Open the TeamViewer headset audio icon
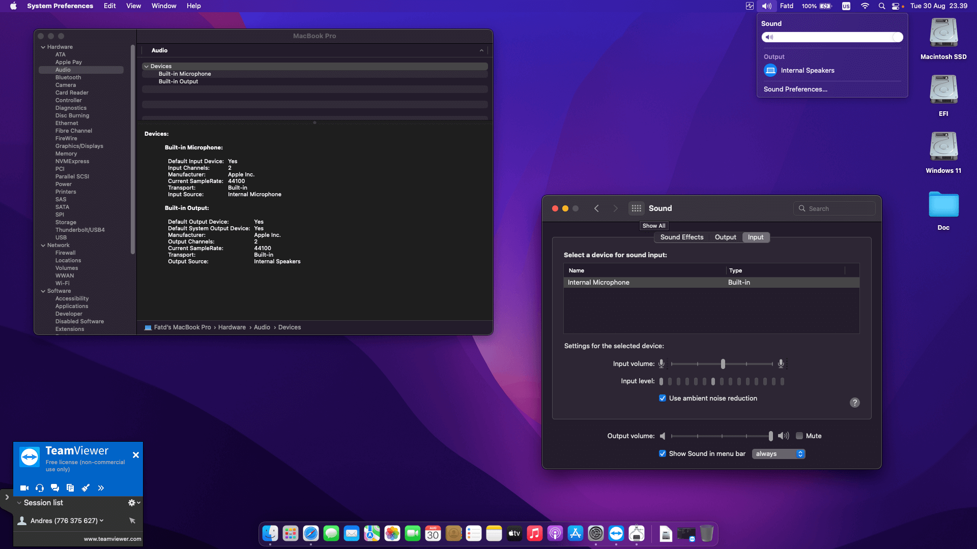The height and width of the screenshot is (549, 977). 40,488
